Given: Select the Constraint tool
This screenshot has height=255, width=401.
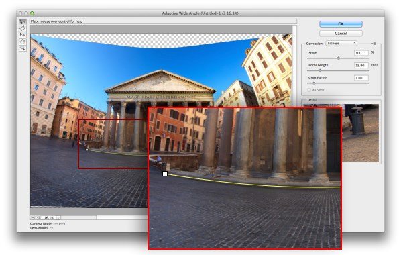Looking at the screenshot, I should click(23, 21).
